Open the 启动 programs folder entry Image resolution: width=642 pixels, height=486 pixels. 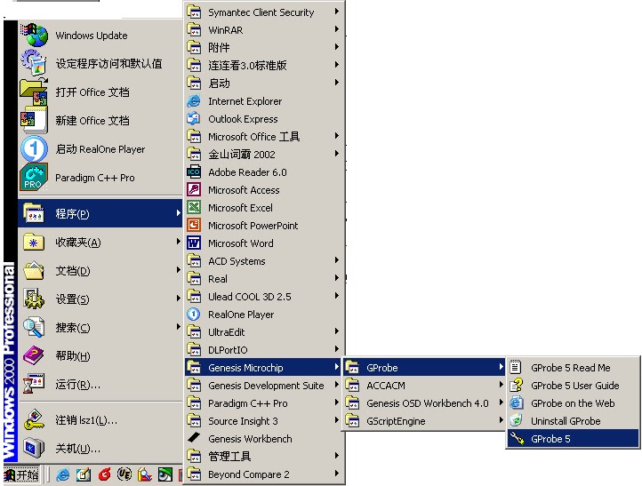tap(263, 83)
